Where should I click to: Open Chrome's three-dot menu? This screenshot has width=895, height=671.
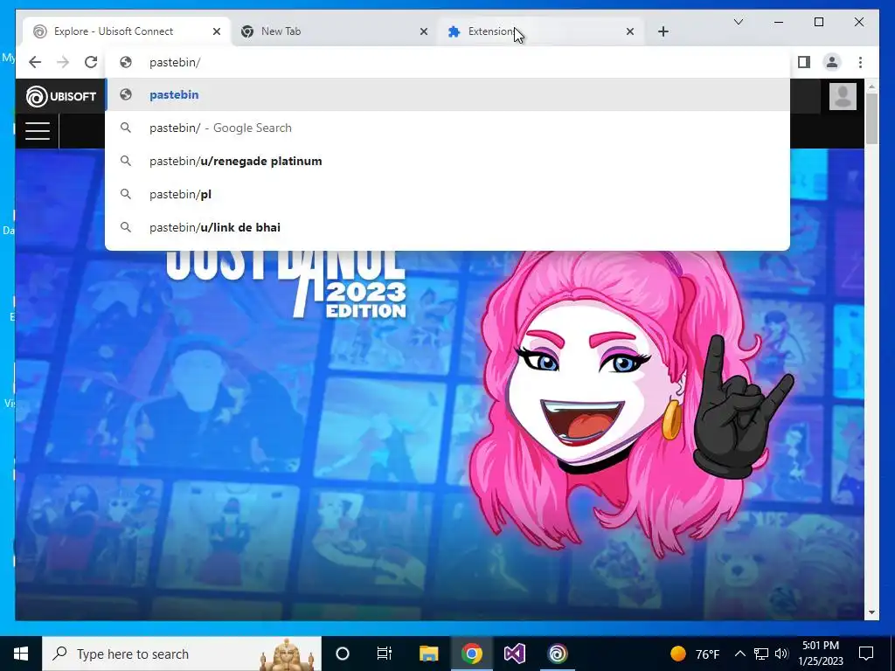click(x=860, y=62)
